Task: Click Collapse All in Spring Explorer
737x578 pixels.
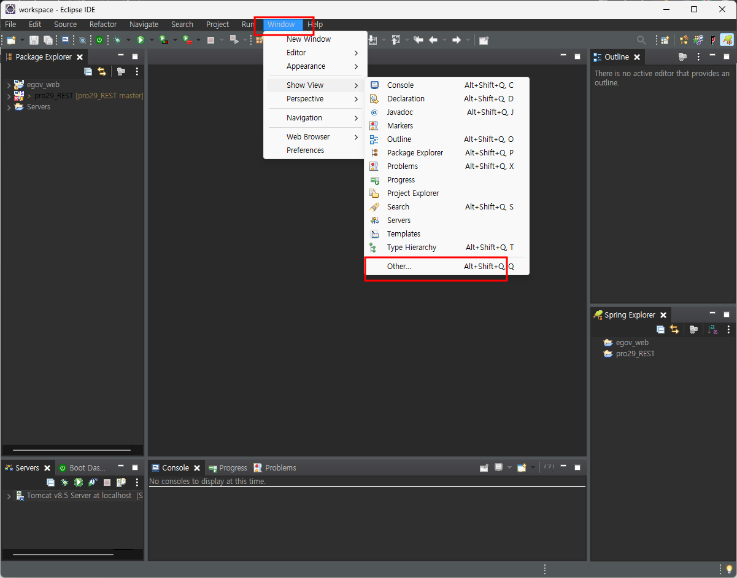Action: click(x=661, y=329)
